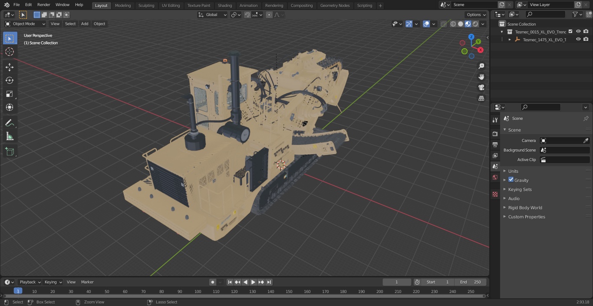Play the animation forward
The image size is (593, 306).
coord(253,282)
